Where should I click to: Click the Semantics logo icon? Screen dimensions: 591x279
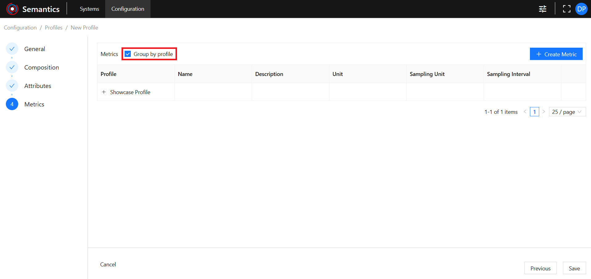(12, 9)
